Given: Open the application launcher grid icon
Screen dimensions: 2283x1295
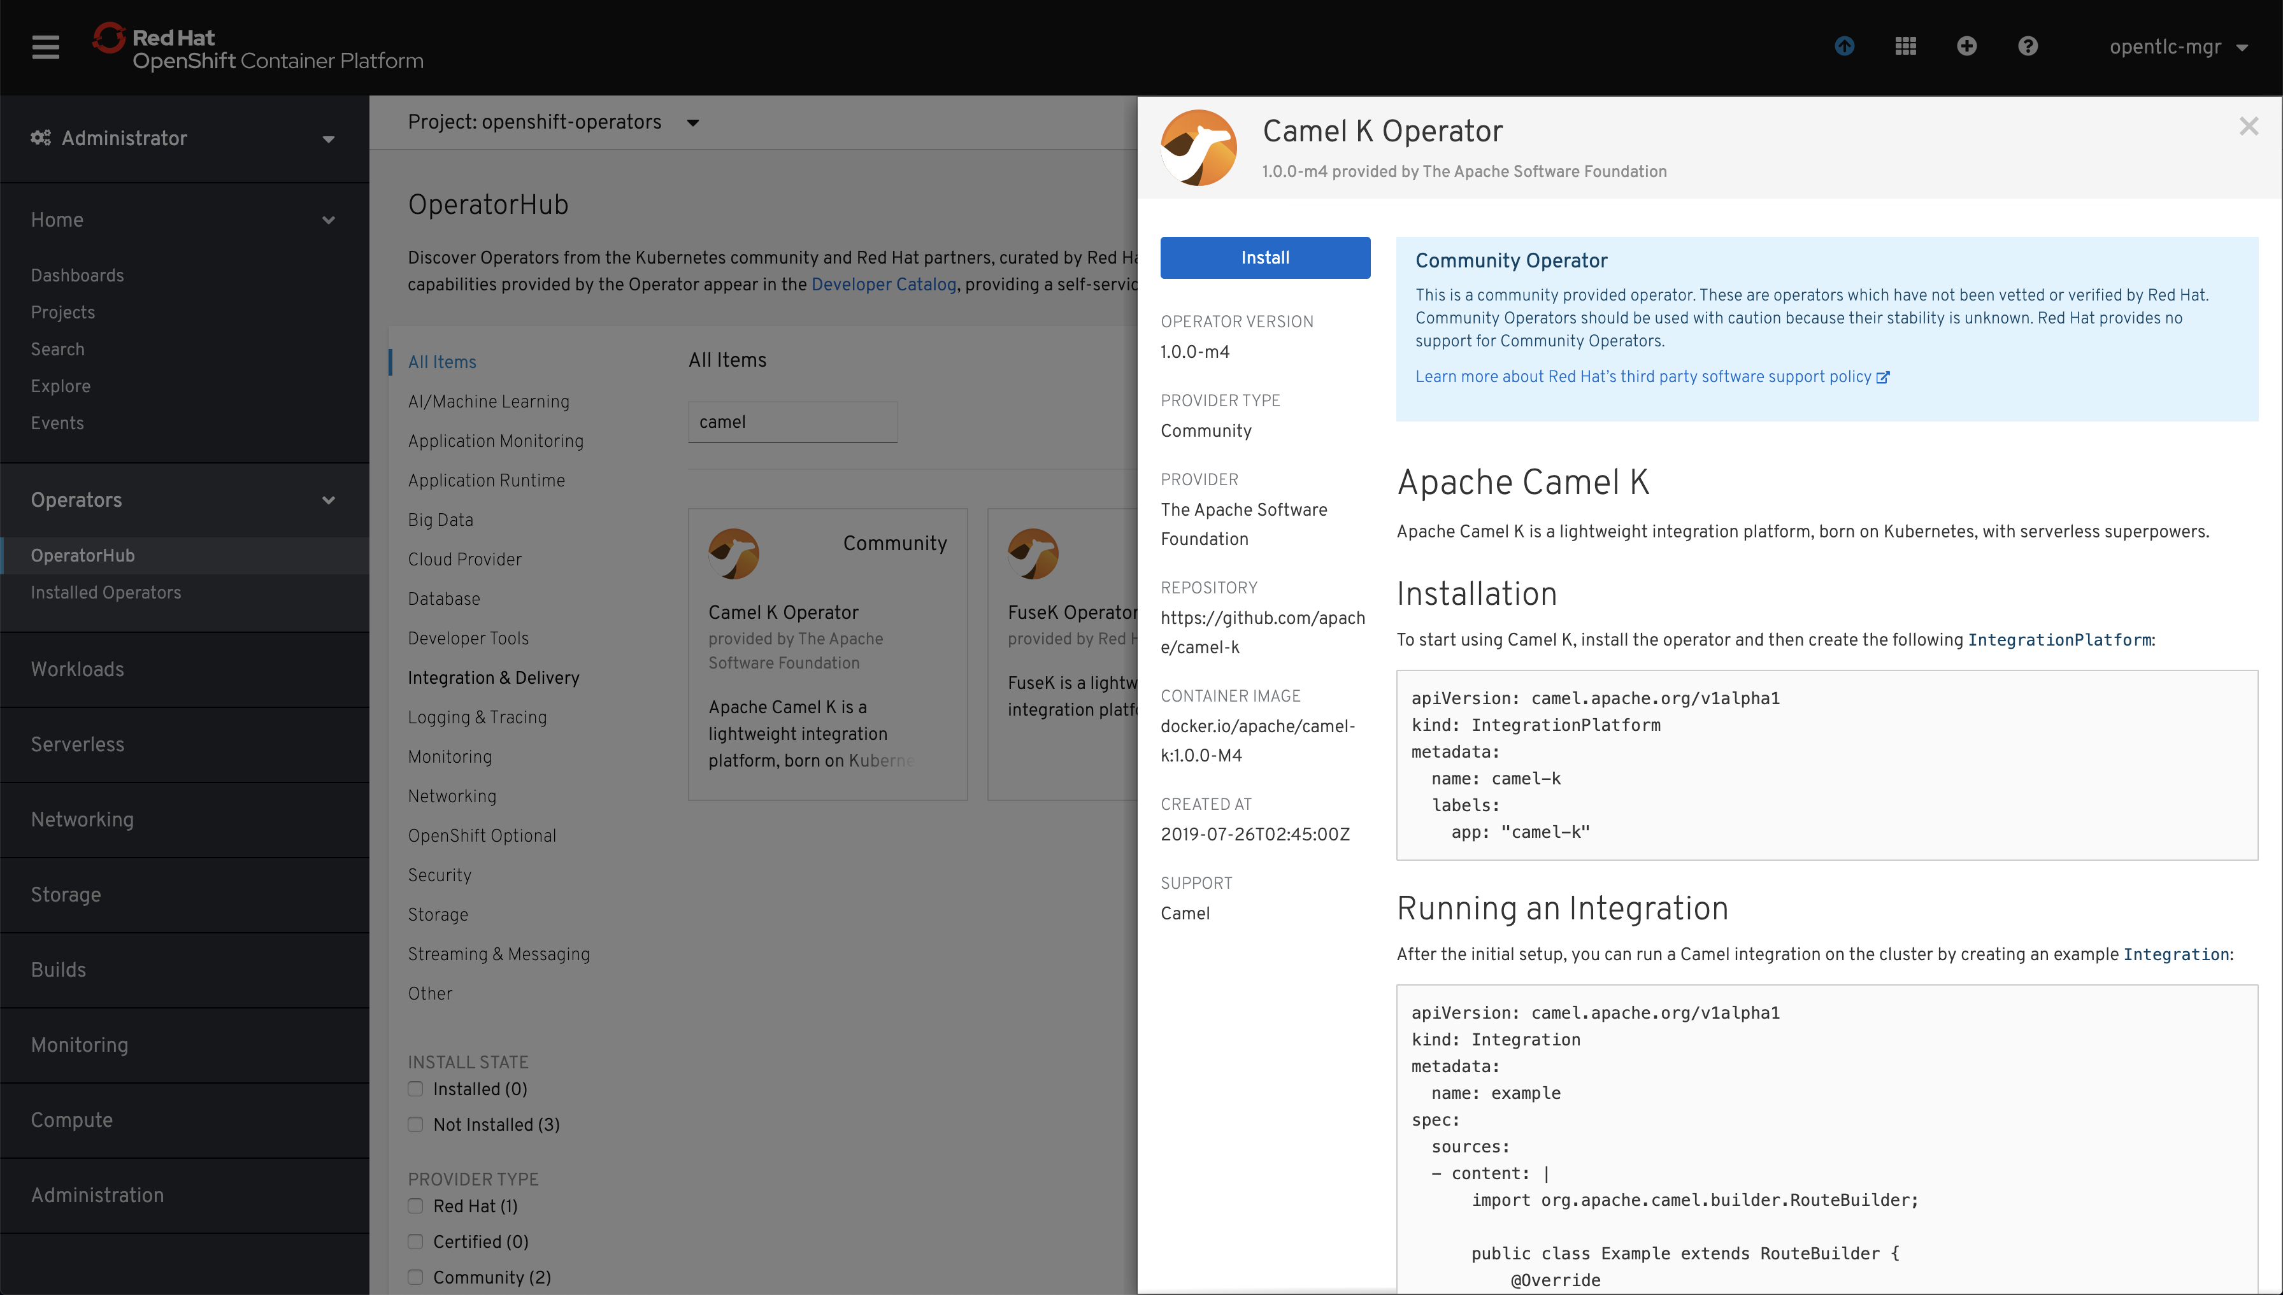Looking at the screenshot, I should coord(1906,46).
